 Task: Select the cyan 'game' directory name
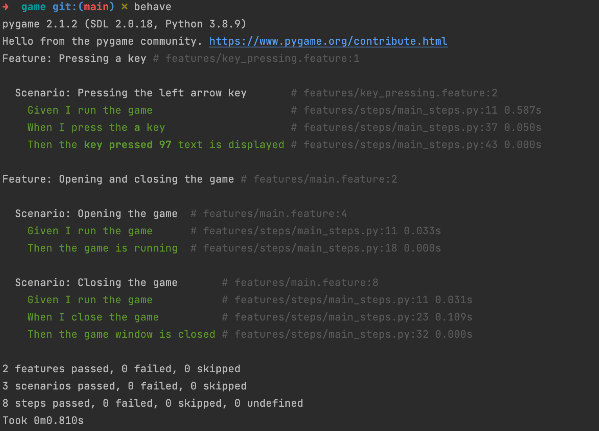pos(33,7)
